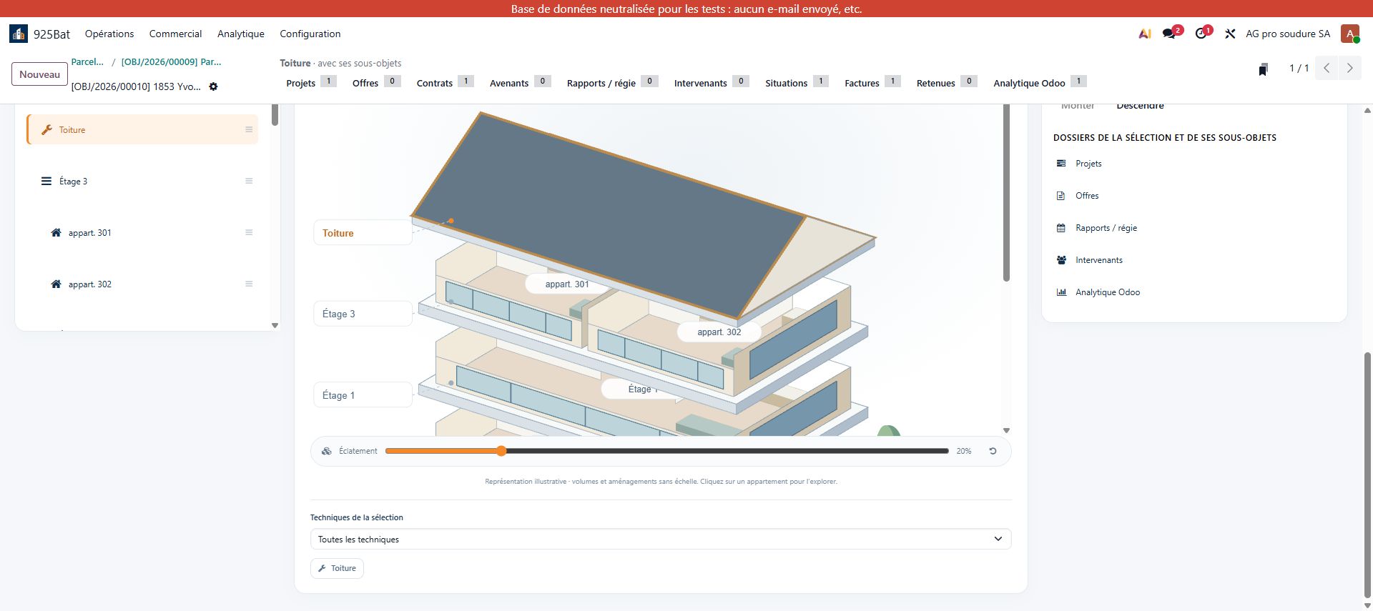The height and width of the screenshot is (611, 1373).
Task: Open the Toutes les techniques dropdown
Action: (661, 539)
